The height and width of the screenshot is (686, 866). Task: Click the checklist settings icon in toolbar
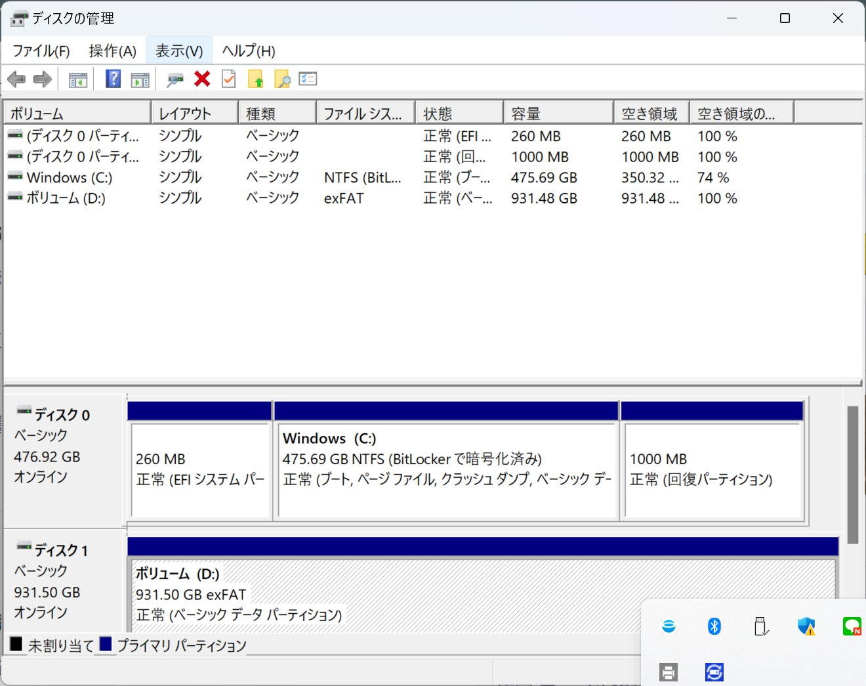coord(308,79)
